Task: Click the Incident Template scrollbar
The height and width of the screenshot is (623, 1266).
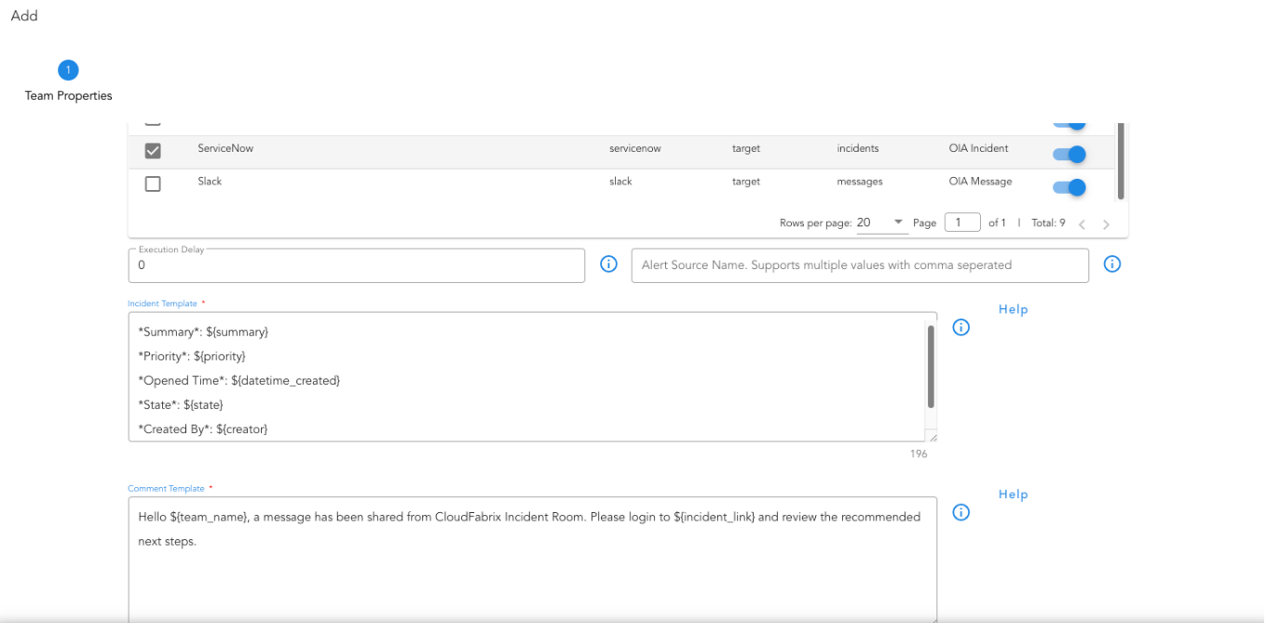Action: point(931,366)
